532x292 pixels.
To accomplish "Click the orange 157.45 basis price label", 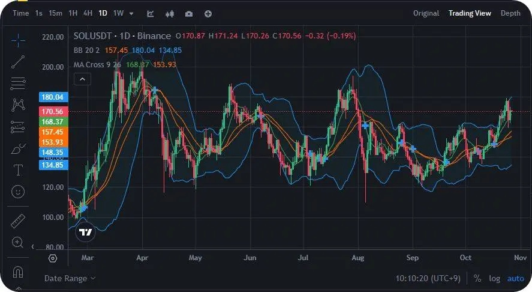I will click(x=53, y=132).
